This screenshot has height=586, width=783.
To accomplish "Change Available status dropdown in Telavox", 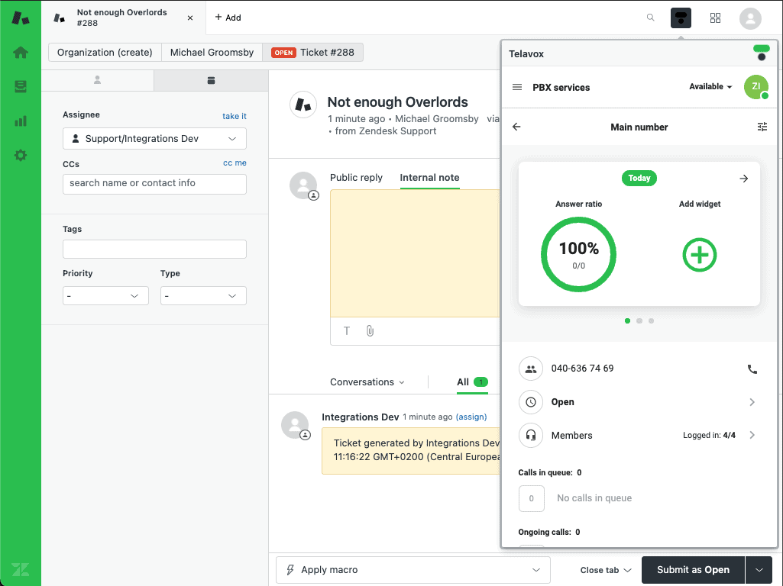I will (710, 87).
